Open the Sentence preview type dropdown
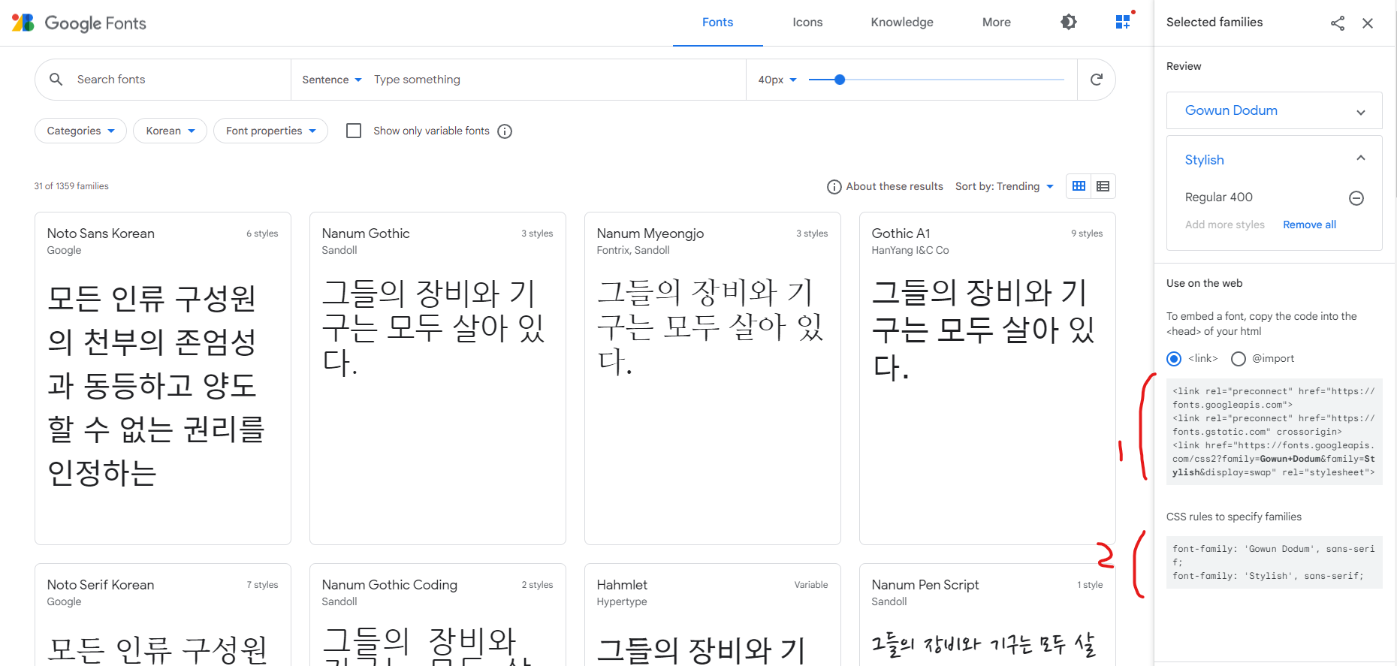Image resolution: width=1397 pixels, height=666 pixels. (x=331, y=80)
